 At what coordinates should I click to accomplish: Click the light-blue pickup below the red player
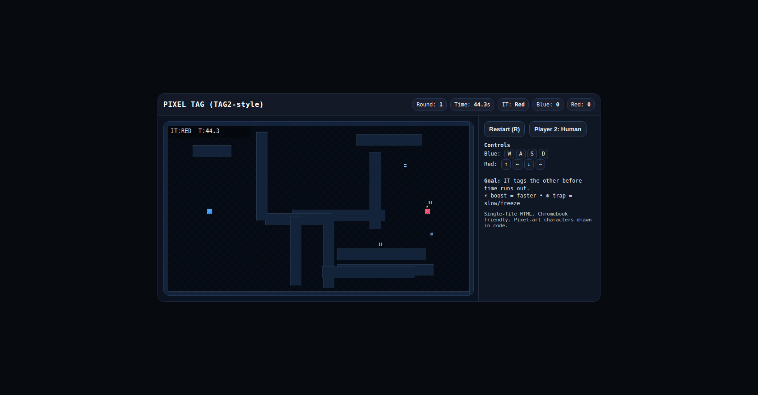click(432, 234)
